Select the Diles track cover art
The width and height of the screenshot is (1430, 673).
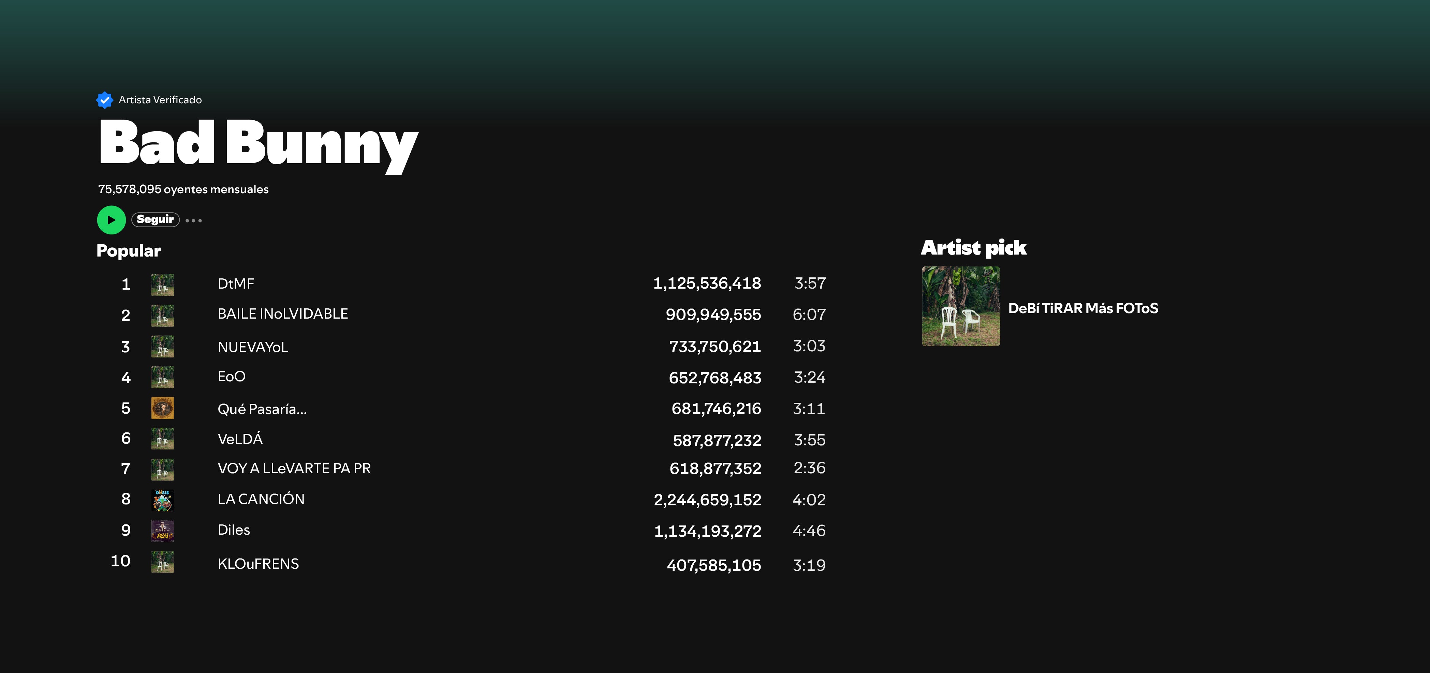click(162, 531)
